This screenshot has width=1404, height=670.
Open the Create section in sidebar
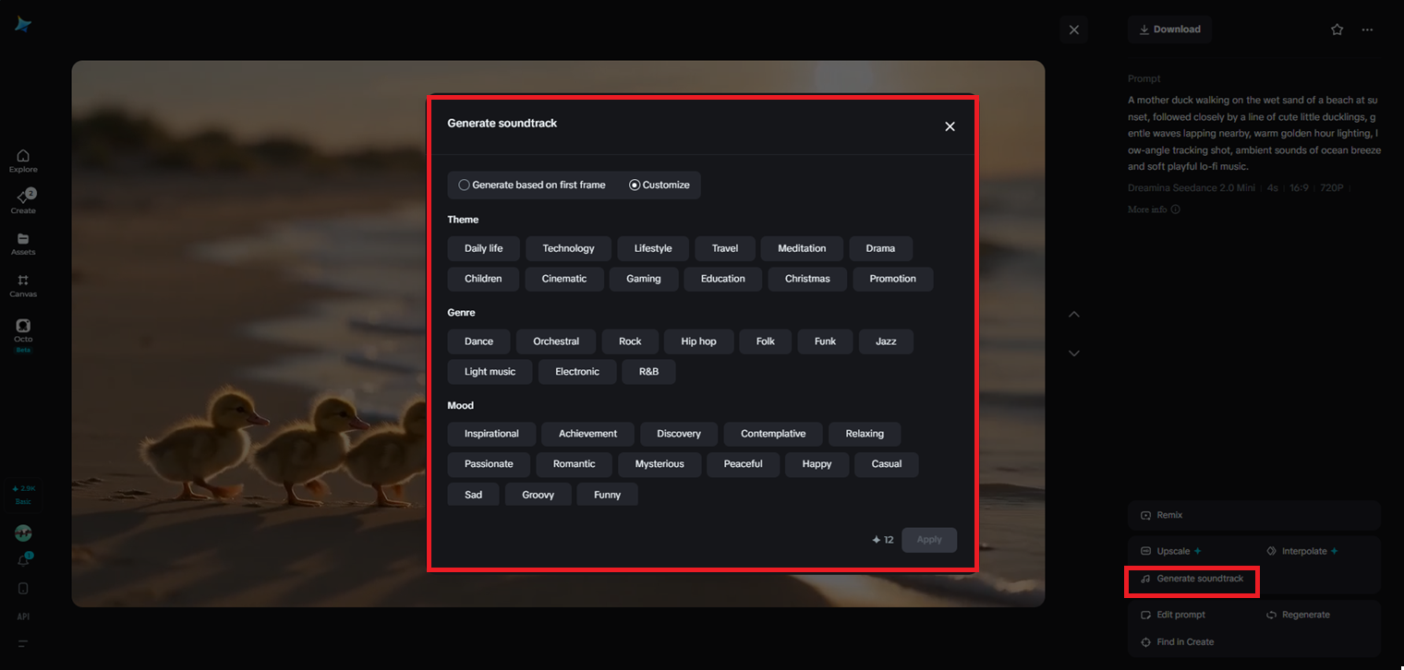(x=23, y=202)
